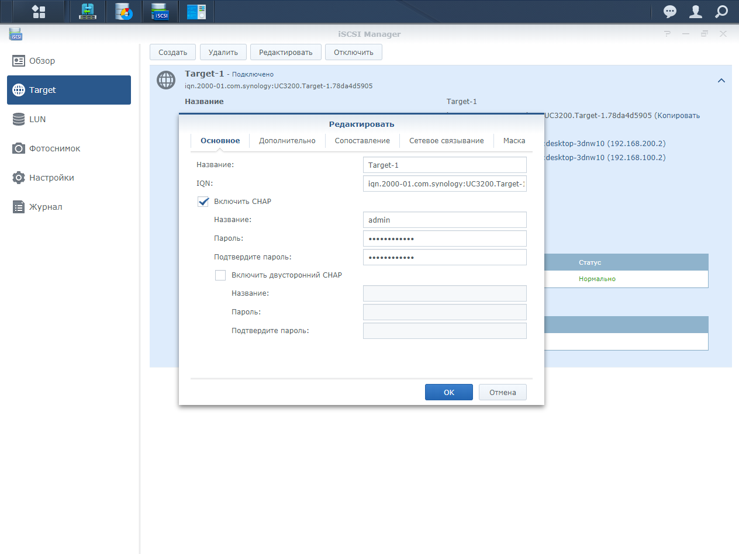Open iSCSI Manager help question mark

click(668, 34)
